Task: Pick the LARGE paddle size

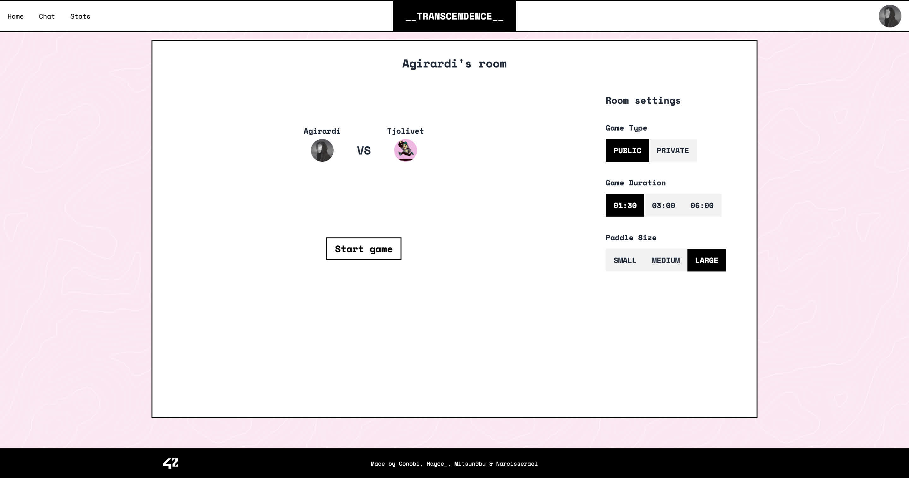Action: (x=706, y=260)
